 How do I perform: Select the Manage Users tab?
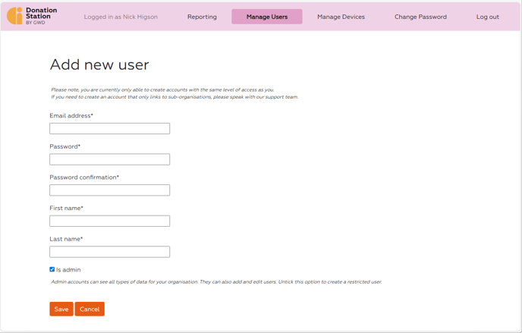(x=267, y=17)
